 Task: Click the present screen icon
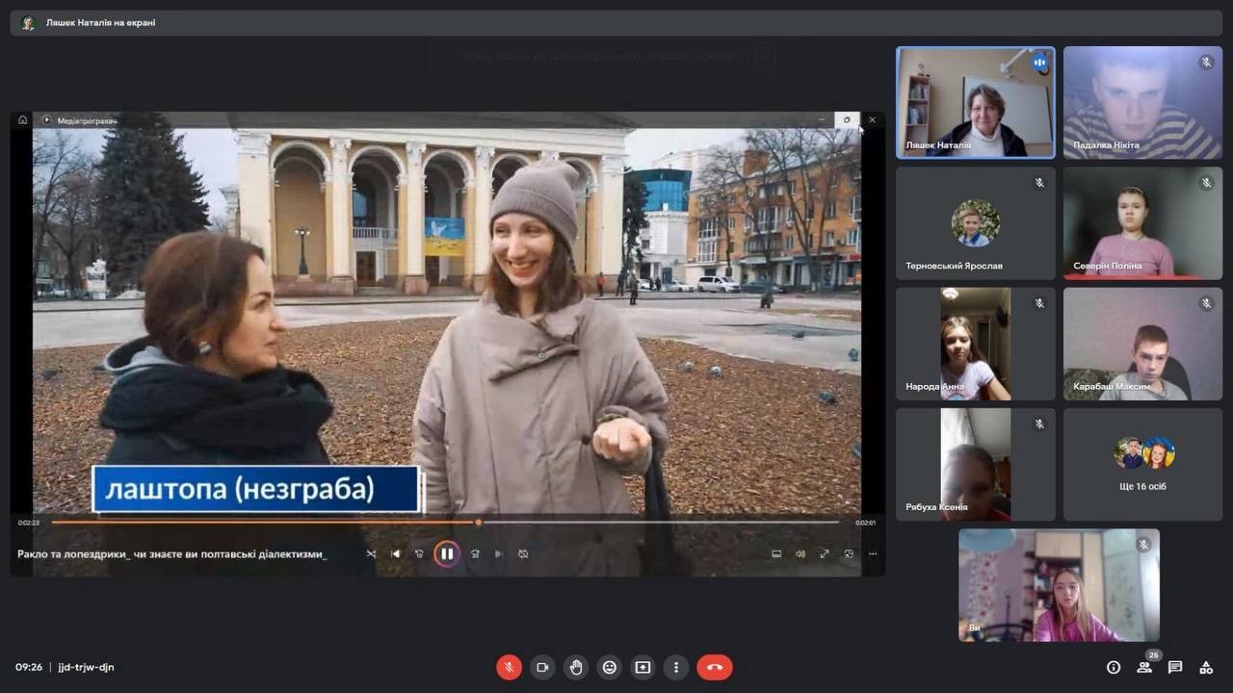click(643, 667)
